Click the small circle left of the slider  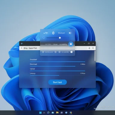pyautogui.click(x=44, y=38)
